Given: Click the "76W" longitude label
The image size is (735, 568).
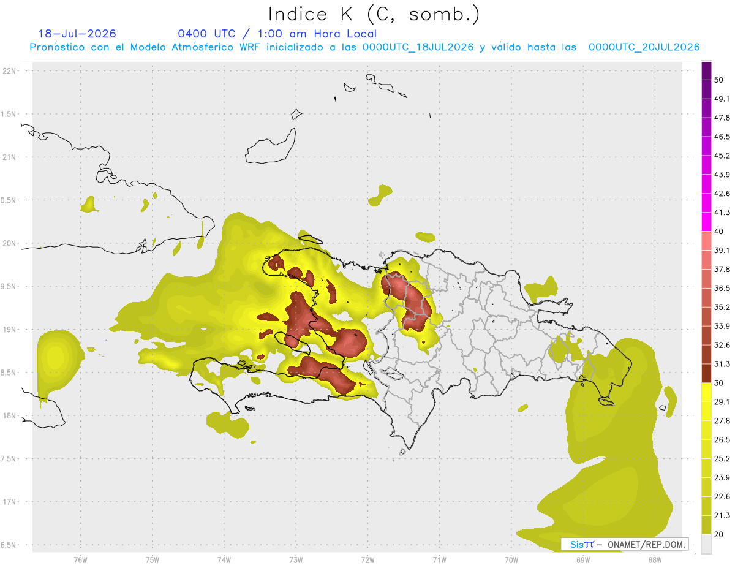Looking at the screenshot, I should (x=80, y=559).
